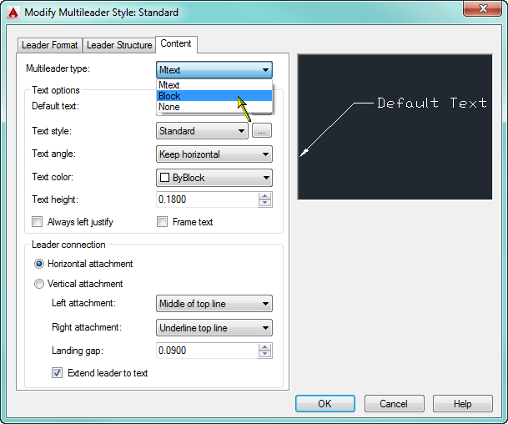Uncheck Extend leader to text

tap(57, 373)
